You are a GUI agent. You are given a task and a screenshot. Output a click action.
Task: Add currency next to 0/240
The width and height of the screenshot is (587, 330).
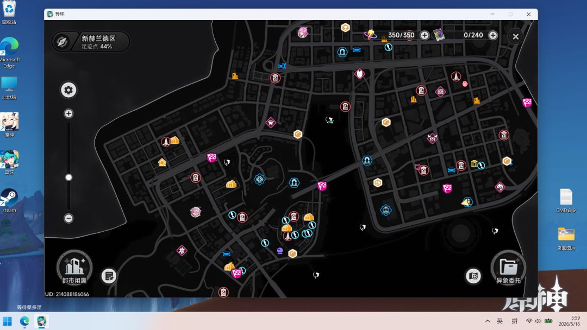click(493, 35)
